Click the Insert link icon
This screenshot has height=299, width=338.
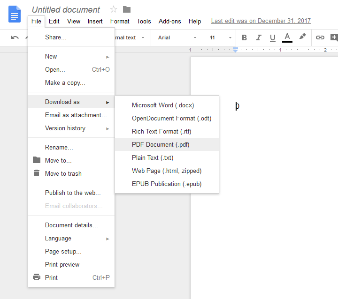(x=320, y=37)
